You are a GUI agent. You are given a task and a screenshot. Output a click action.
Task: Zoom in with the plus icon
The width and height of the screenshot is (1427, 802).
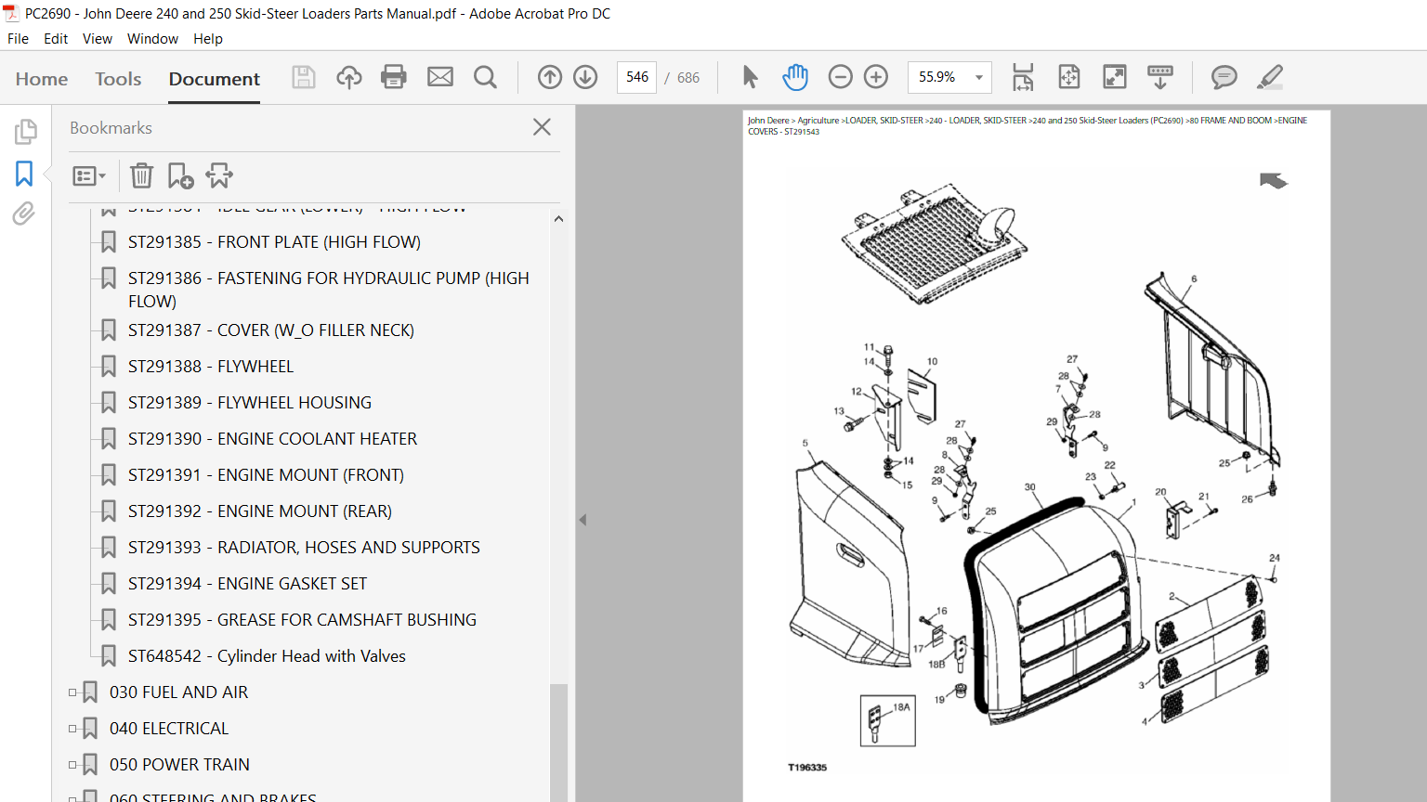pos(876,77)
